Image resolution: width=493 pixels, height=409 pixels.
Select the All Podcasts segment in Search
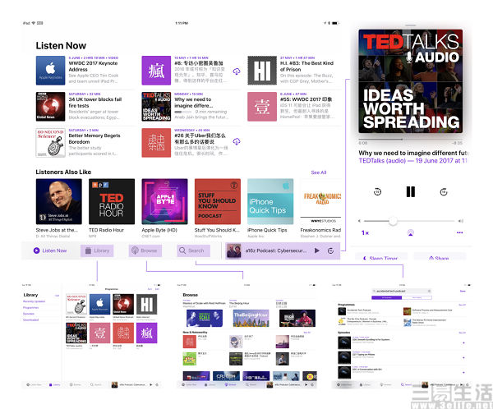point(387,297)
